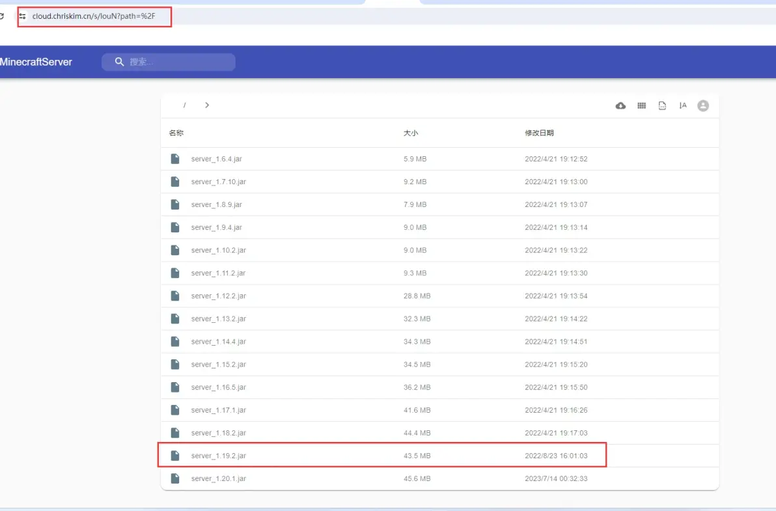
Task: Select file name server_1.6.4.jar
Action: coord(216,159)
